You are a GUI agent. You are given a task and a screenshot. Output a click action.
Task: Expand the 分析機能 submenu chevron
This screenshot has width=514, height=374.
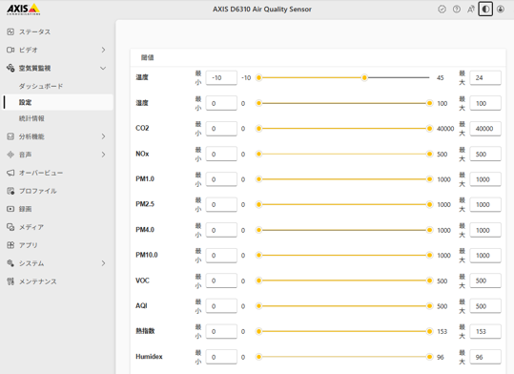click(103, 136)
